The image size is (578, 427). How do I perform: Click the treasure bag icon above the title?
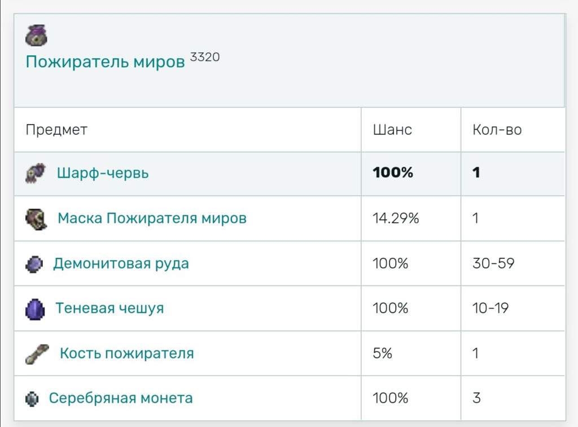click(37, 35)
